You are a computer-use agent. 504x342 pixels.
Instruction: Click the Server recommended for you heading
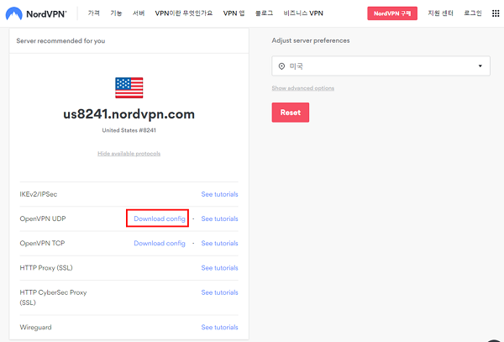click(x=60, y=41)
